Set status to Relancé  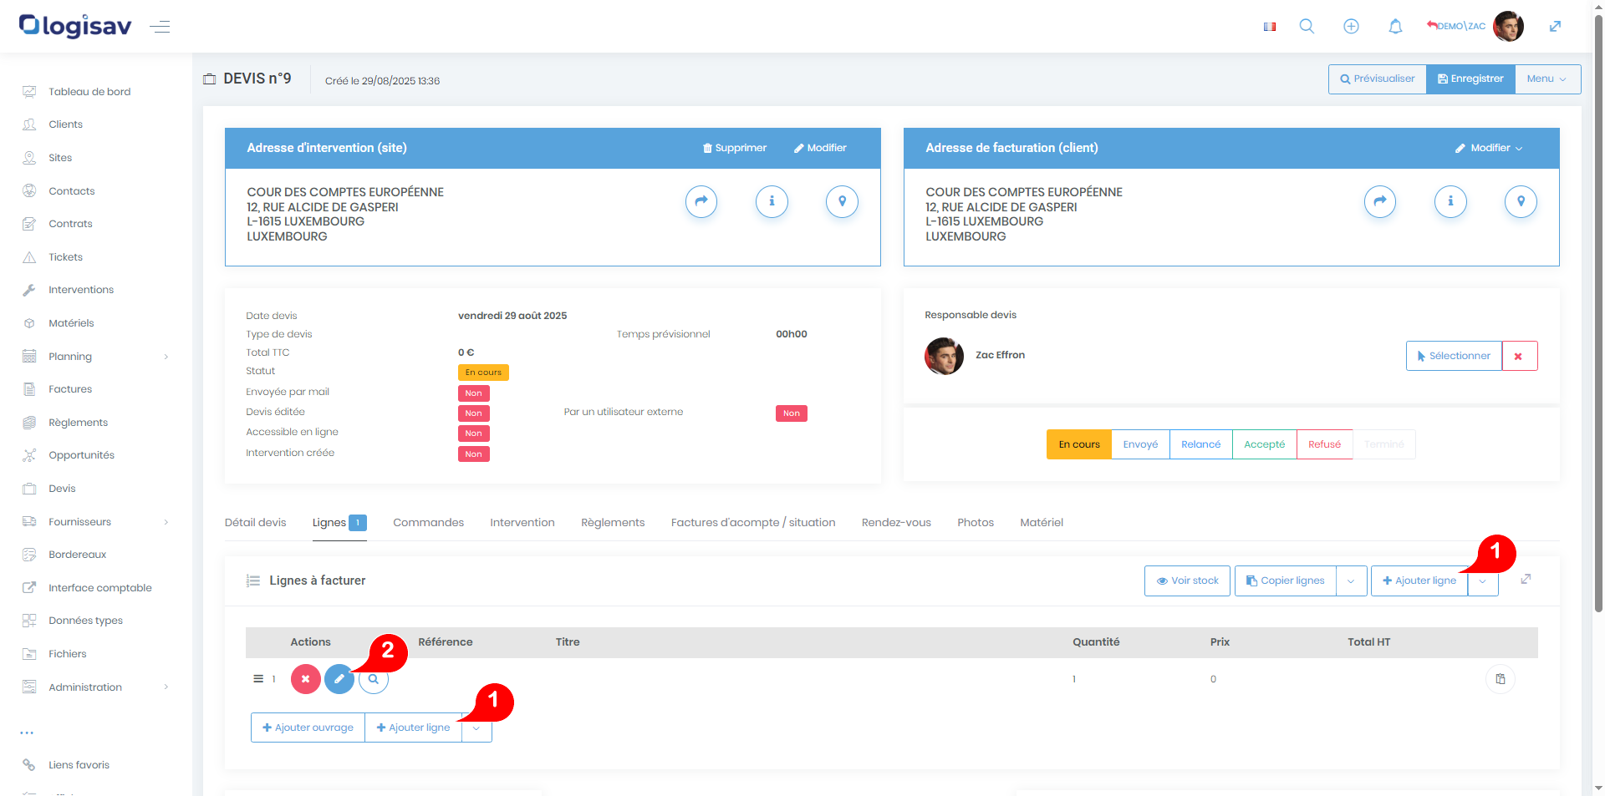pyautogui.click(x=1200, y=444)
